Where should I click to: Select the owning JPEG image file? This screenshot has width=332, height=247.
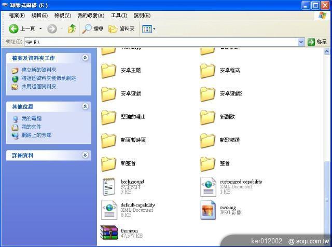click(x=208, y=210)
